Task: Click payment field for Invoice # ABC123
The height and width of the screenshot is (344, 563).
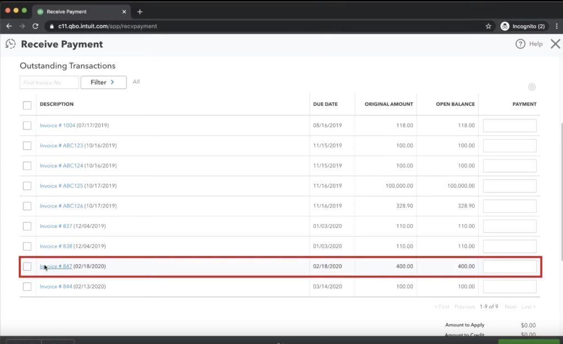Action: pyautogui.click(x=510, y=145)
